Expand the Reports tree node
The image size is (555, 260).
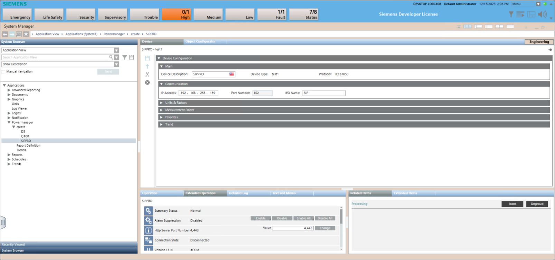tap(9, 155)
